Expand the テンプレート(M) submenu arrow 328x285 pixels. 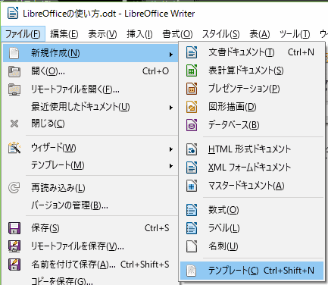[171, 166]
